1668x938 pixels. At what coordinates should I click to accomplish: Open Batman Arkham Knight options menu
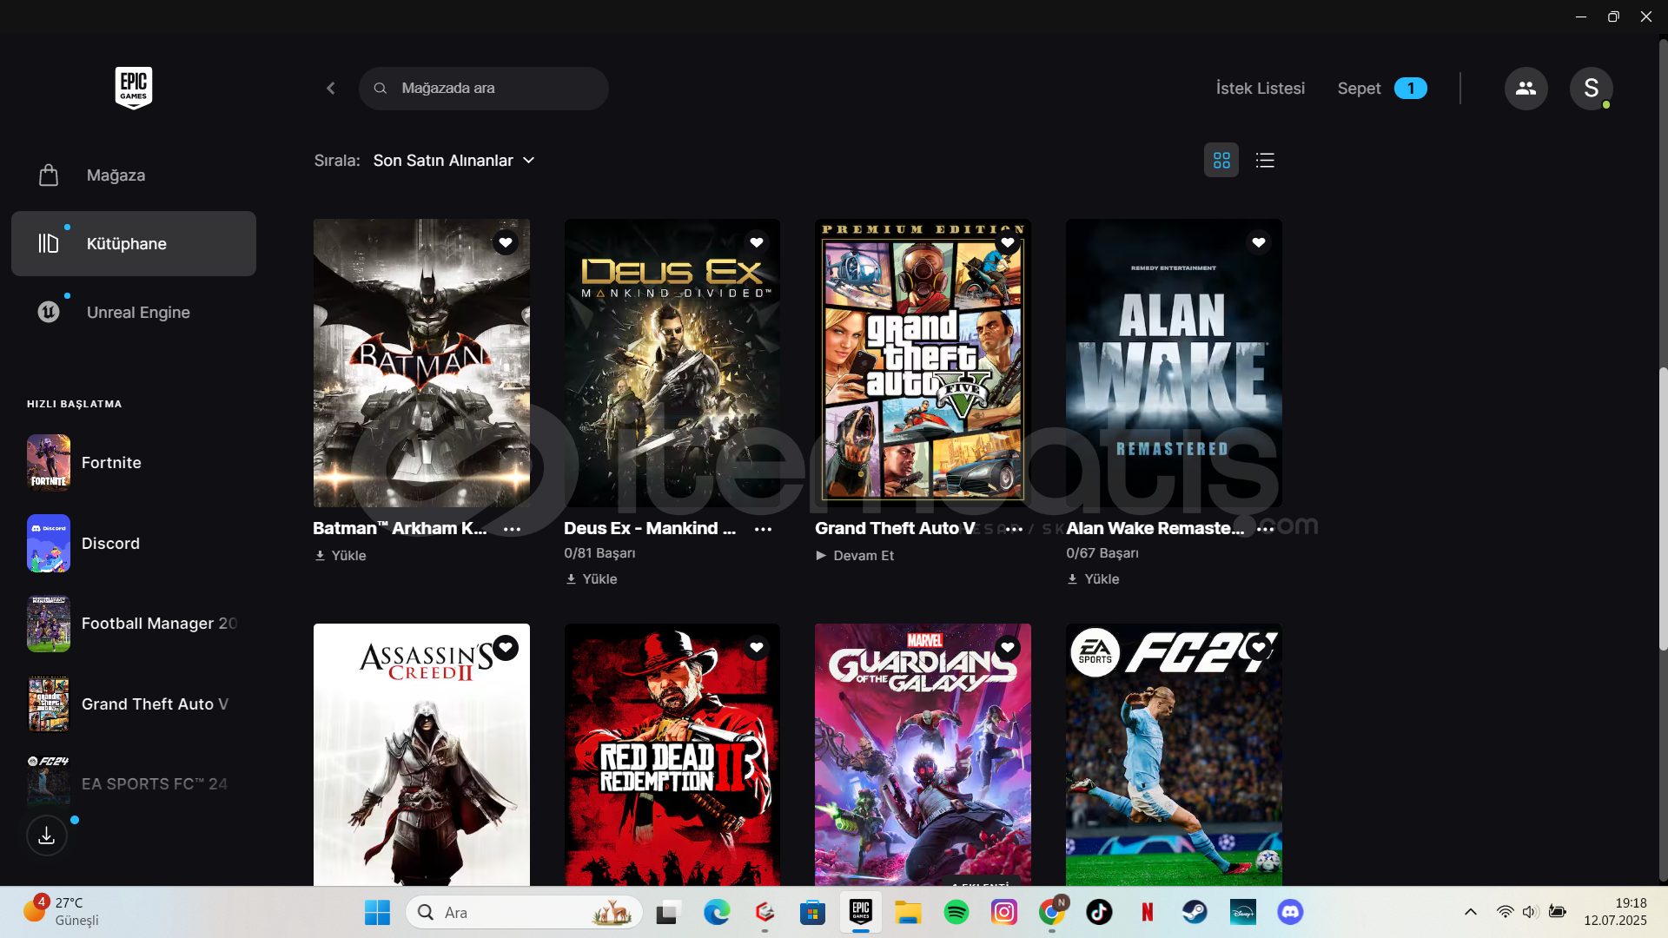pyautogui.click(x=513, y=529)
